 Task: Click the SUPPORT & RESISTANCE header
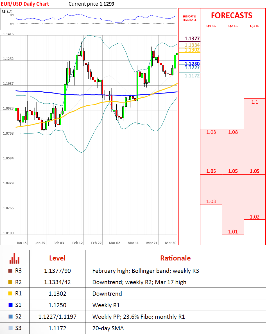pos(189,18)
